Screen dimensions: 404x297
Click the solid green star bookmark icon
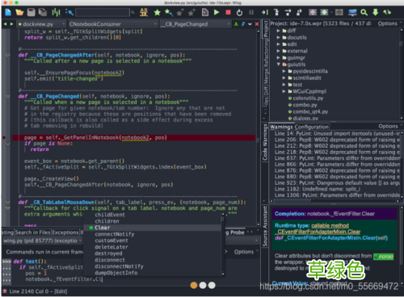(158, 13)
